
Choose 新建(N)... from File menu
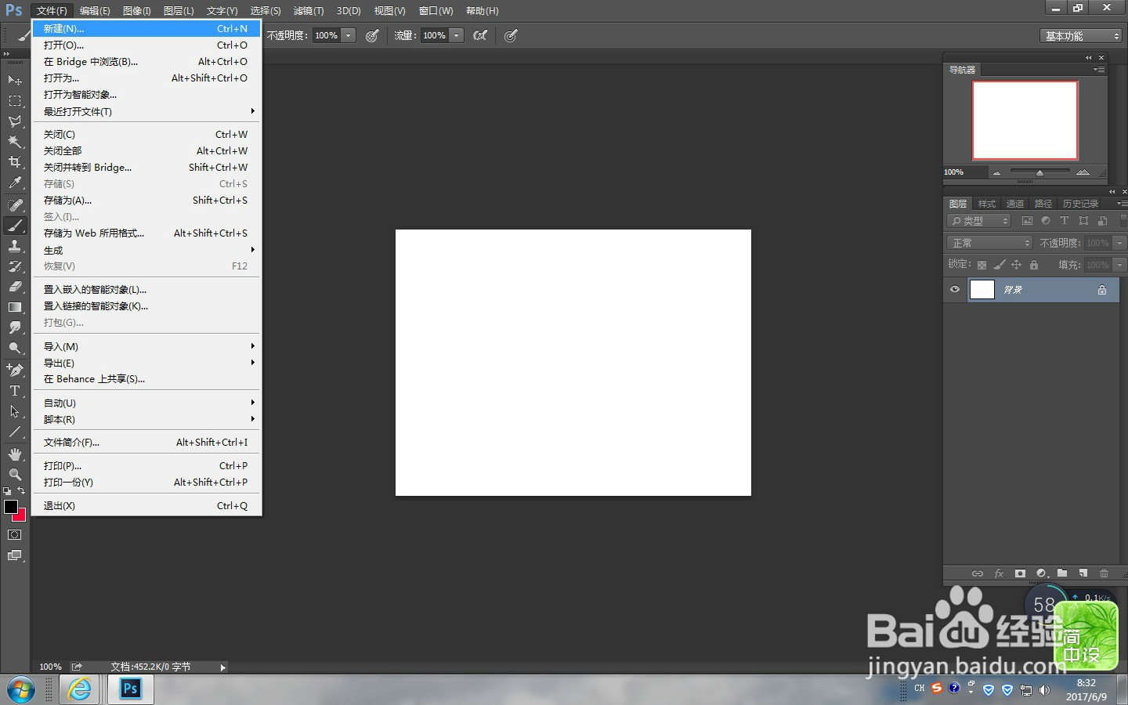(146, 28)
